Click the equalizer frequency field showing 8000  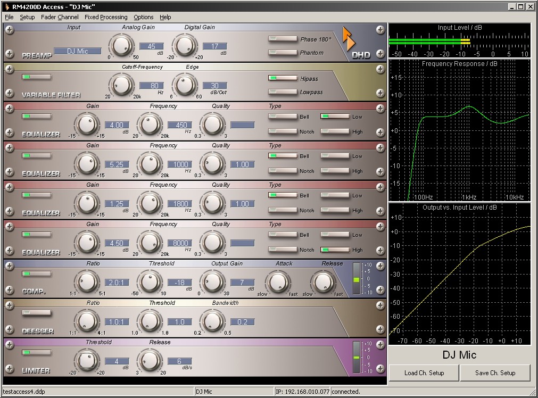point(180,243)
